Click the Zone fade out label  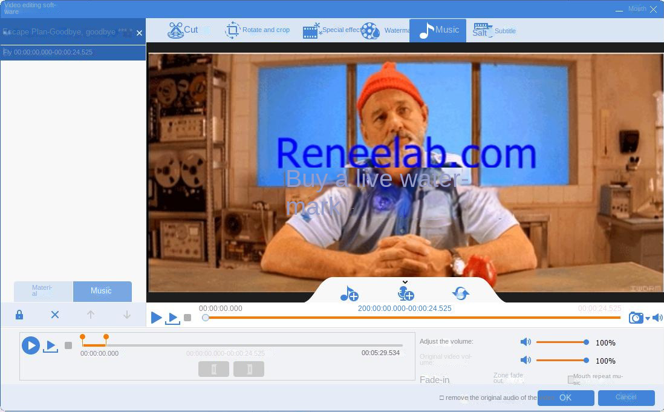coord(509,378)
